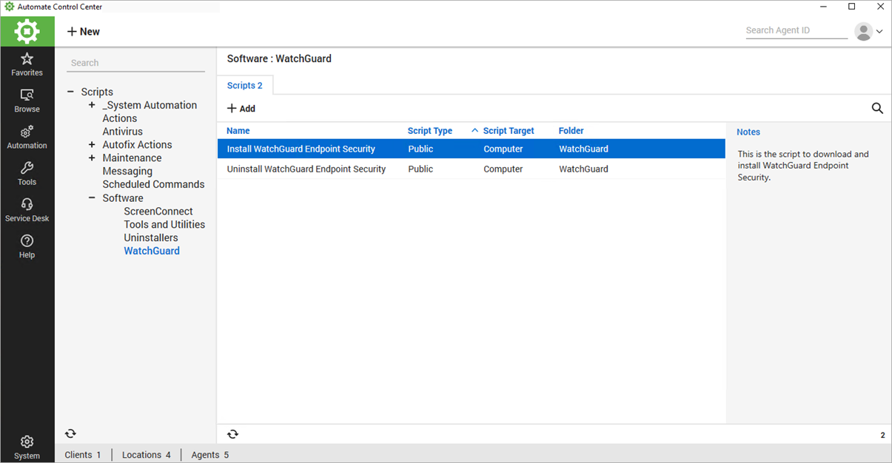Refresh the scripts list panel
The height and width of the screenshot is (463, 892).
pos(232,434)
